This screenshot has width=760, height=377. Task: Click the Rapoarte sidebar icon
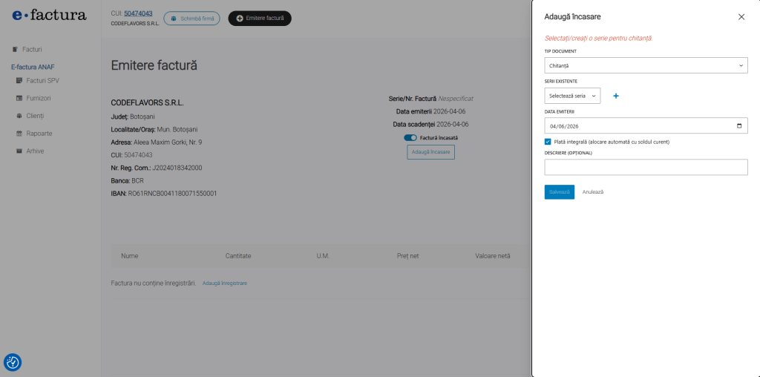[19, 134]
